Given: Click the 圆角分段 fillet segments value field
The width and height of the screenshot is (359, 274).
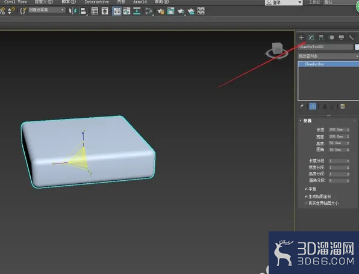Looking at the screenshot, I should tap(337, 181).
